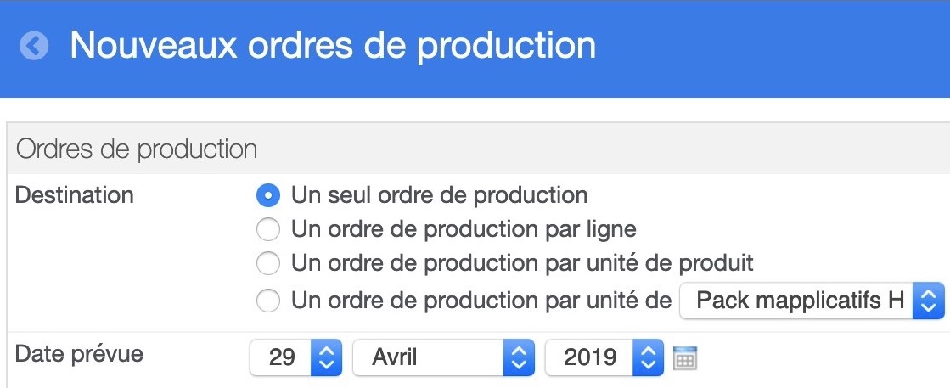Click the 'Nouveaux ordres de production' title
950x388 pixels.
click(333, 45)
